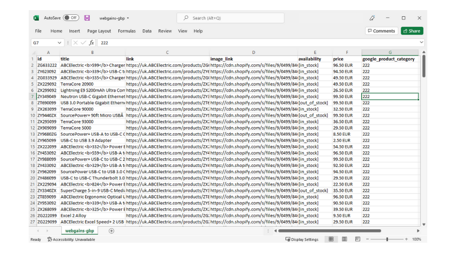Select the Page Layout tab
456x253 pixels.
pos(99,31)
